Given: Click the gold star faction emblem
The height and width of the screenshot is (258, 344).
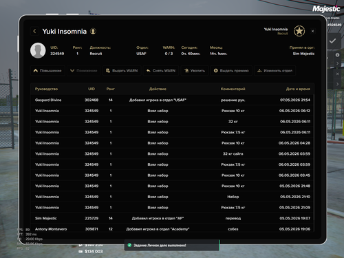Looking at the screenshot, I should 299,31.
